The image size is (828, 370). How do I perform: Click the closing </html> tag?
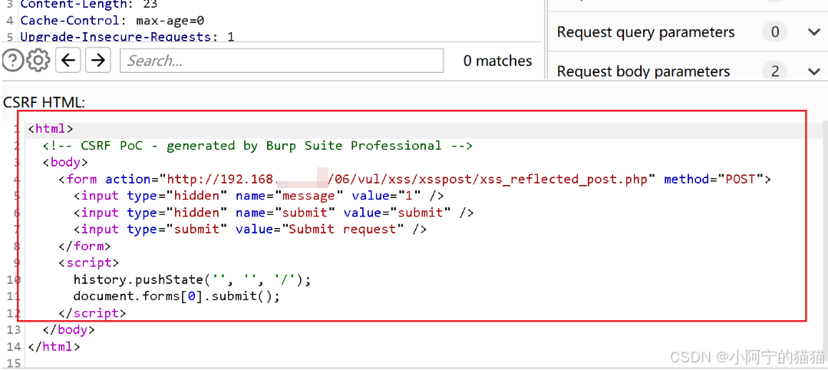coord(54,347)
